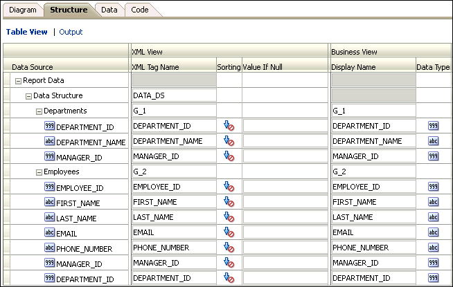
Task: Click data type icon for FIRST_NAME display name
Action: (x=433, y=202)
